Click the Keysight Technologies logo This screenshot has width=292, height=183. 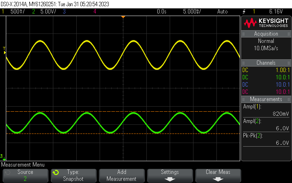266,24
